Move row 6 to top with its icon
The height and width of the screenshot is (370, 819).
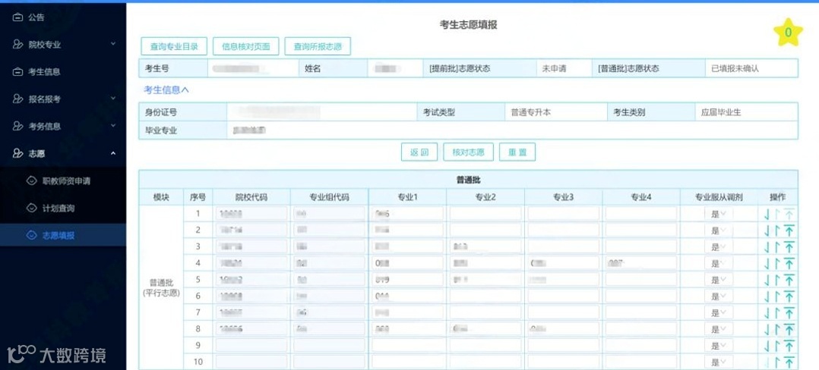(789, 296)
